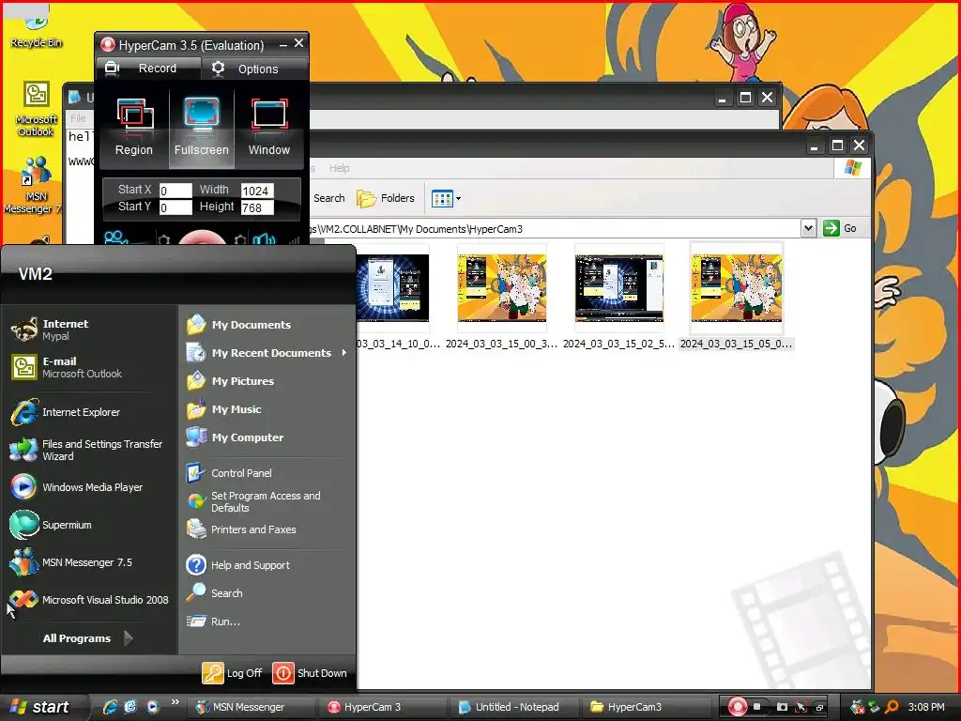
Task: Select the Window capture mode
Action: click(x=269, y=128)
